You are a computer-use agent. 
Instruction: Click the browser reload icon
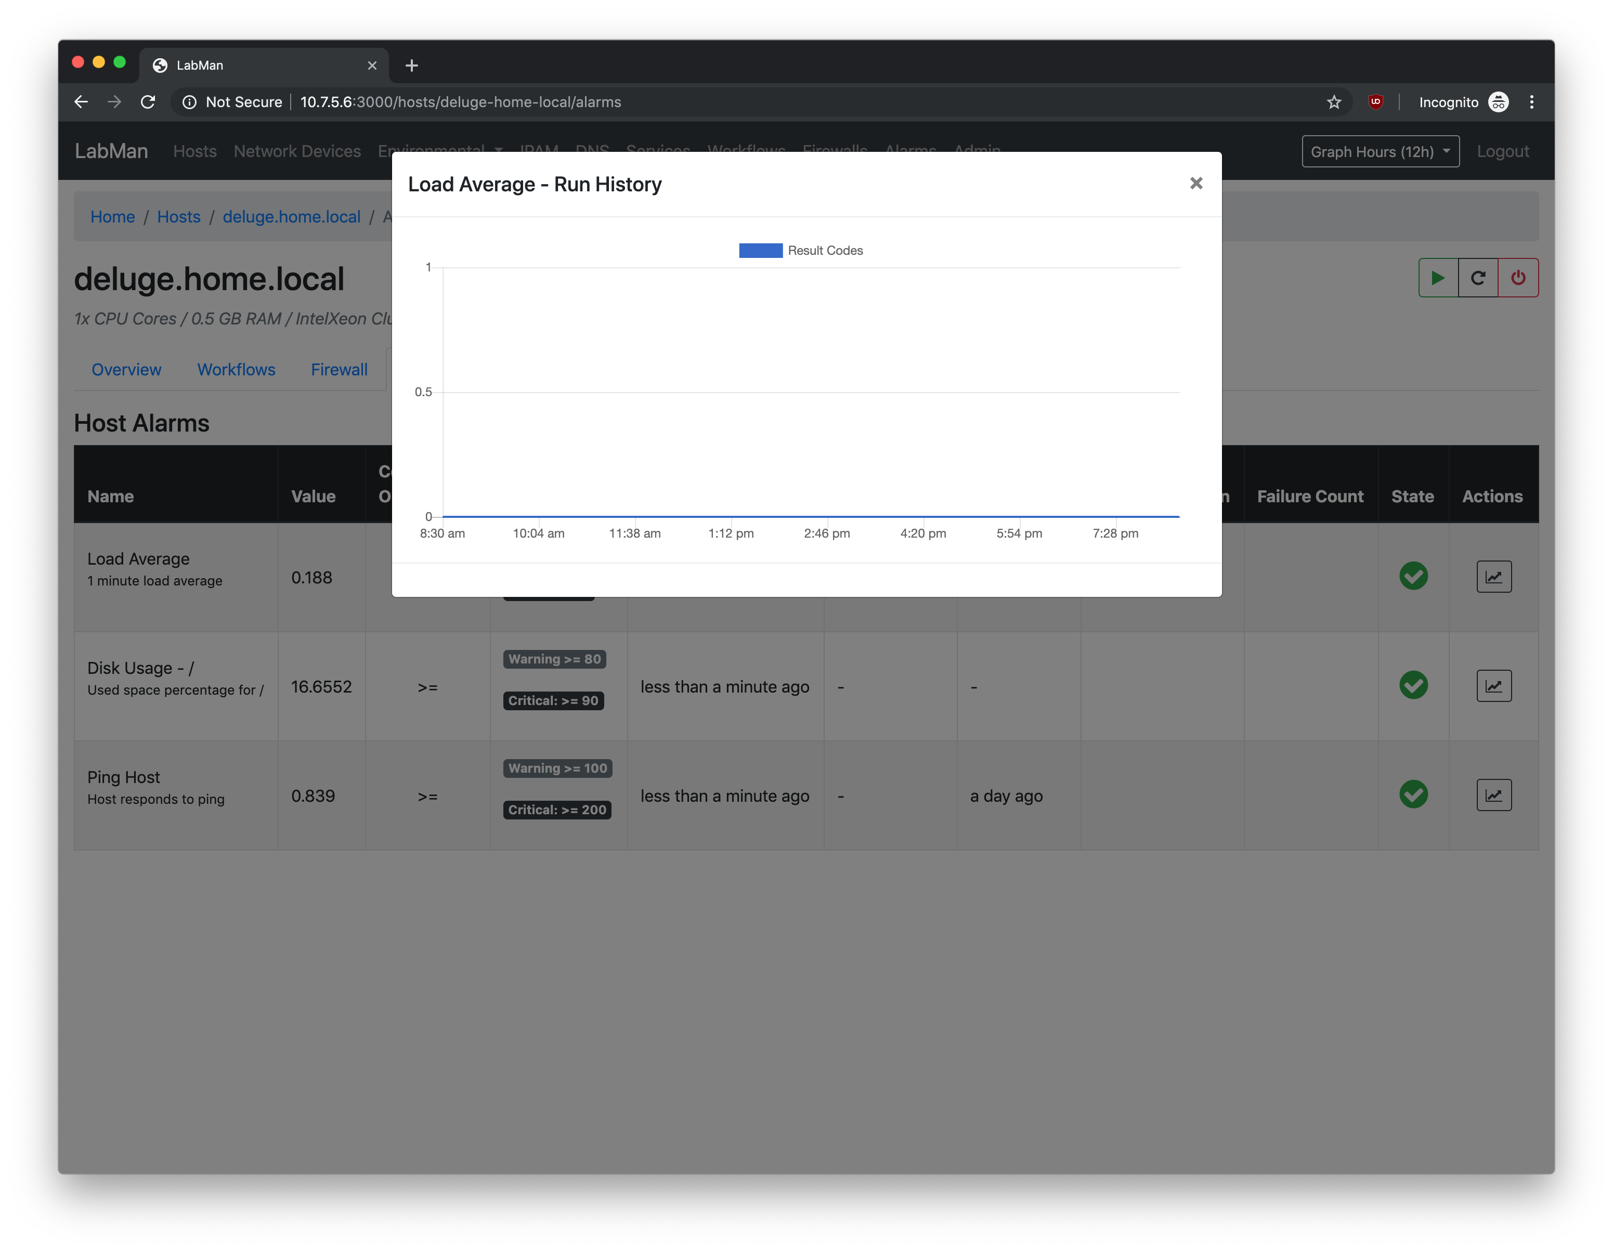click(x=148, y=102)
